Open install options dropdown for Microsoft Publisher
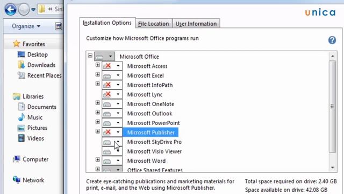344x194 pixels. 112,133
